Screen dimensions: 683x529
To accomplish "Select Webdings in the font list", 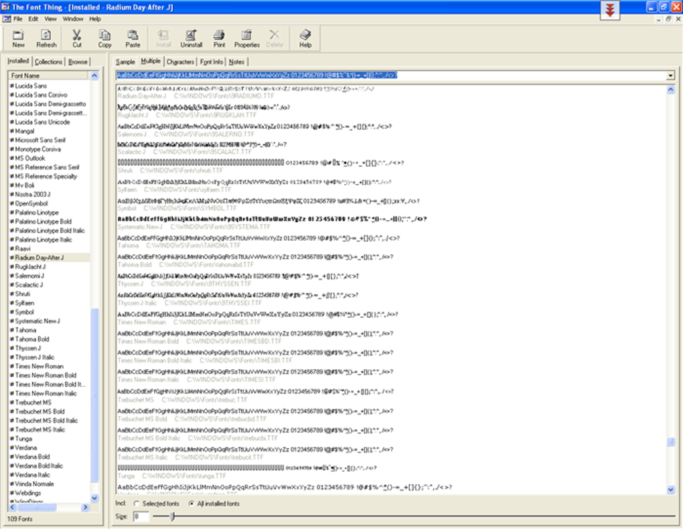I will (x=28, y=493).
